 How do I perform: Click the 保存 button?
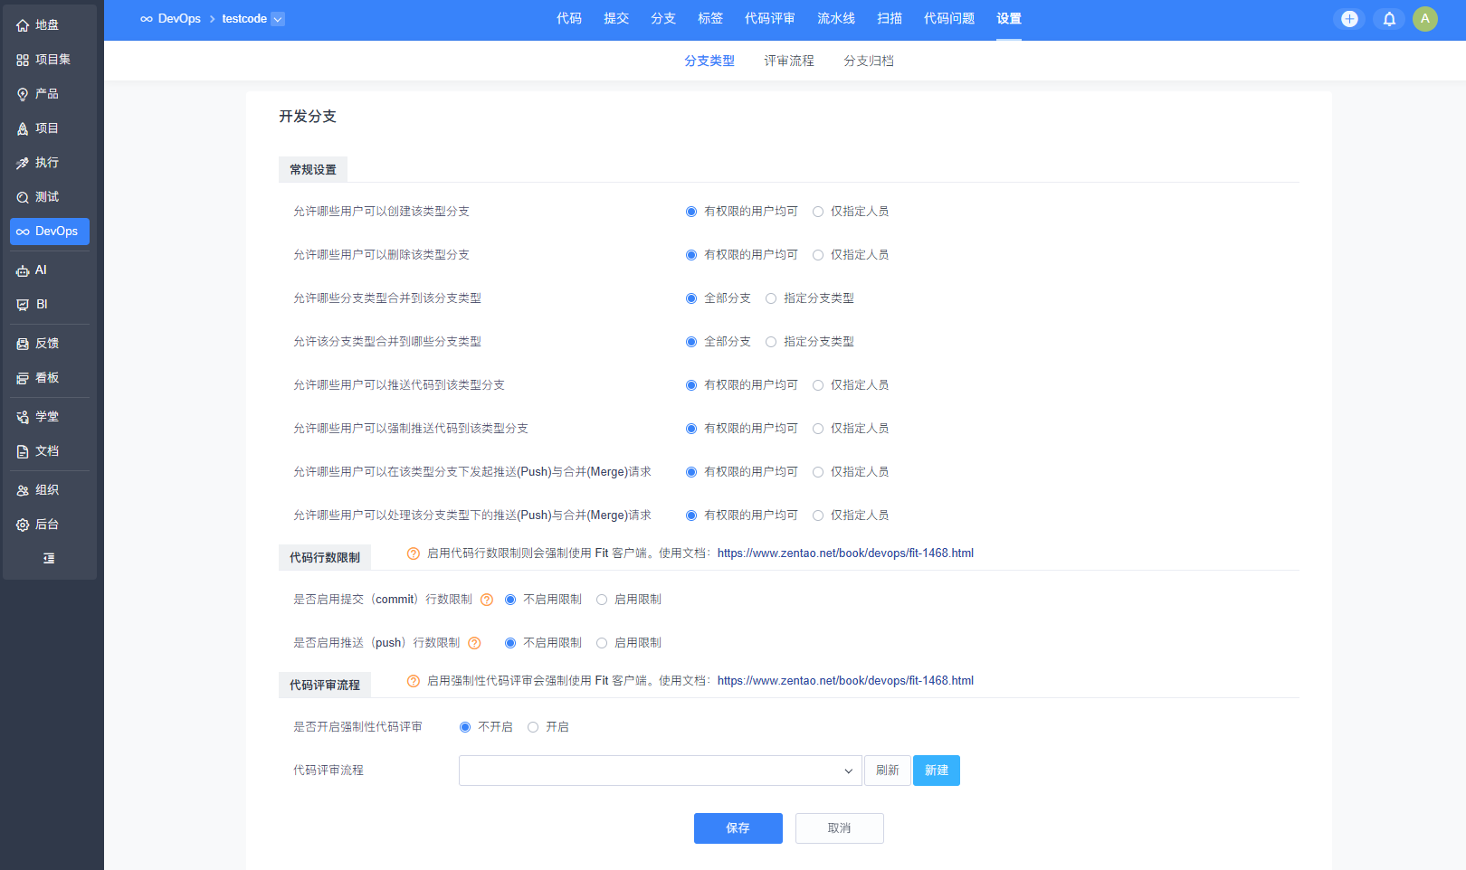(x=738, y=828)
